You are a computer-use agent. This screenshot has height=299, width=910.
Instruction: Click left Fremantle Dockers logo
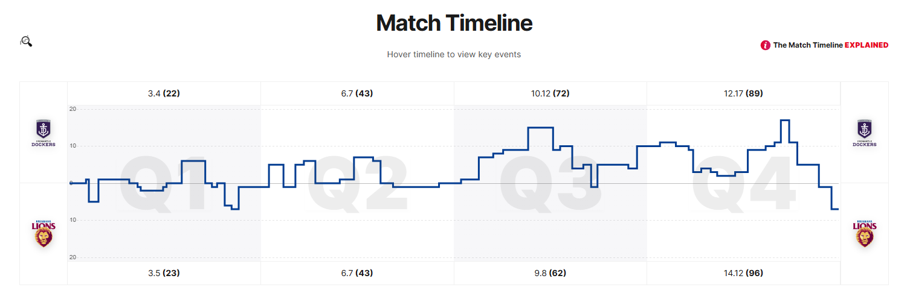(44, 133)
